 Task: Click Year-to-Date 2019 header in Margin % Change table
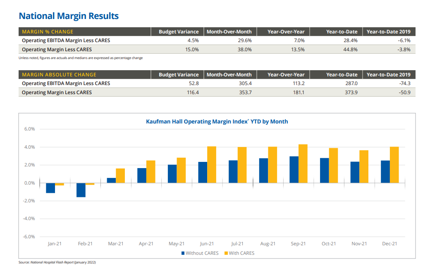click(x=389, y=32)
